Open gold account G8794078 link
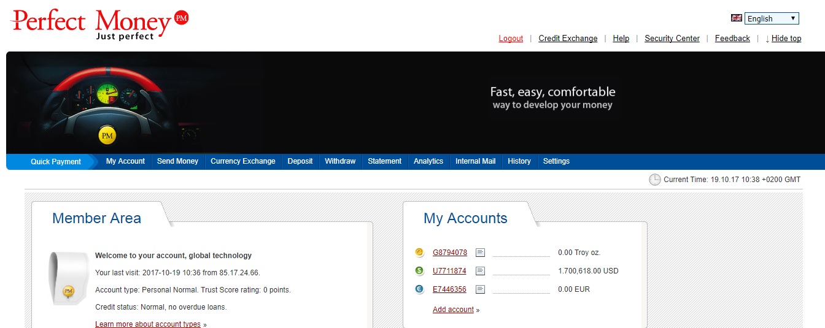This screenshot has height=328, width=825. pyautogui.click(x=450, y=253)
